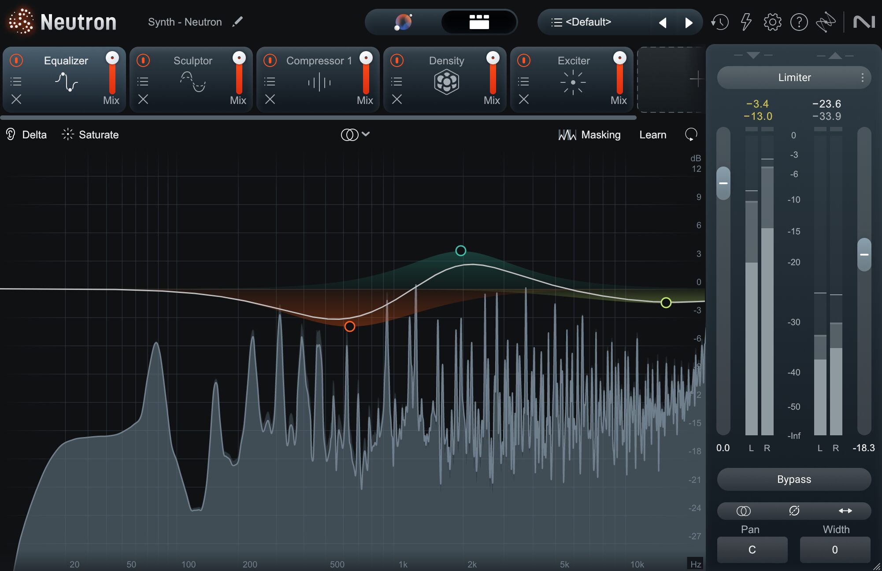Collapse the input meter arrow
The image size is (882, 571).
[x=753, y=55]
